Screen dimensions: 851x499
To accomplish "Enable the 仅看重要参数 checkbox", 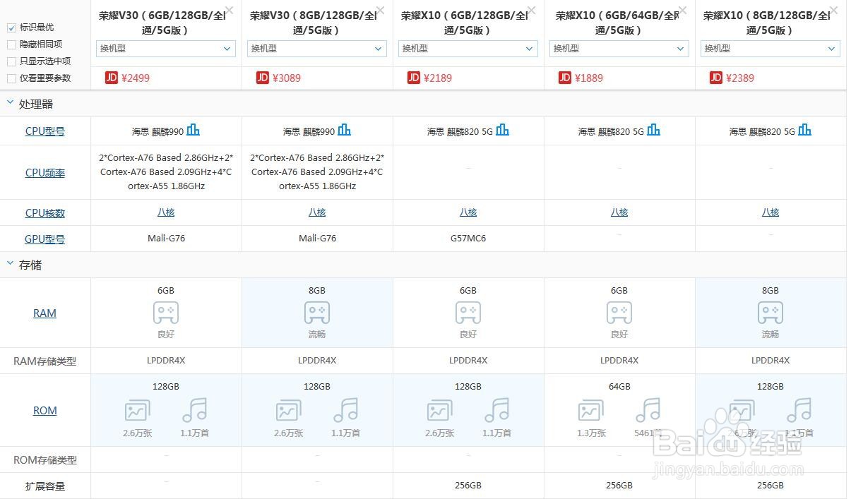I will [x=11, y=78].
